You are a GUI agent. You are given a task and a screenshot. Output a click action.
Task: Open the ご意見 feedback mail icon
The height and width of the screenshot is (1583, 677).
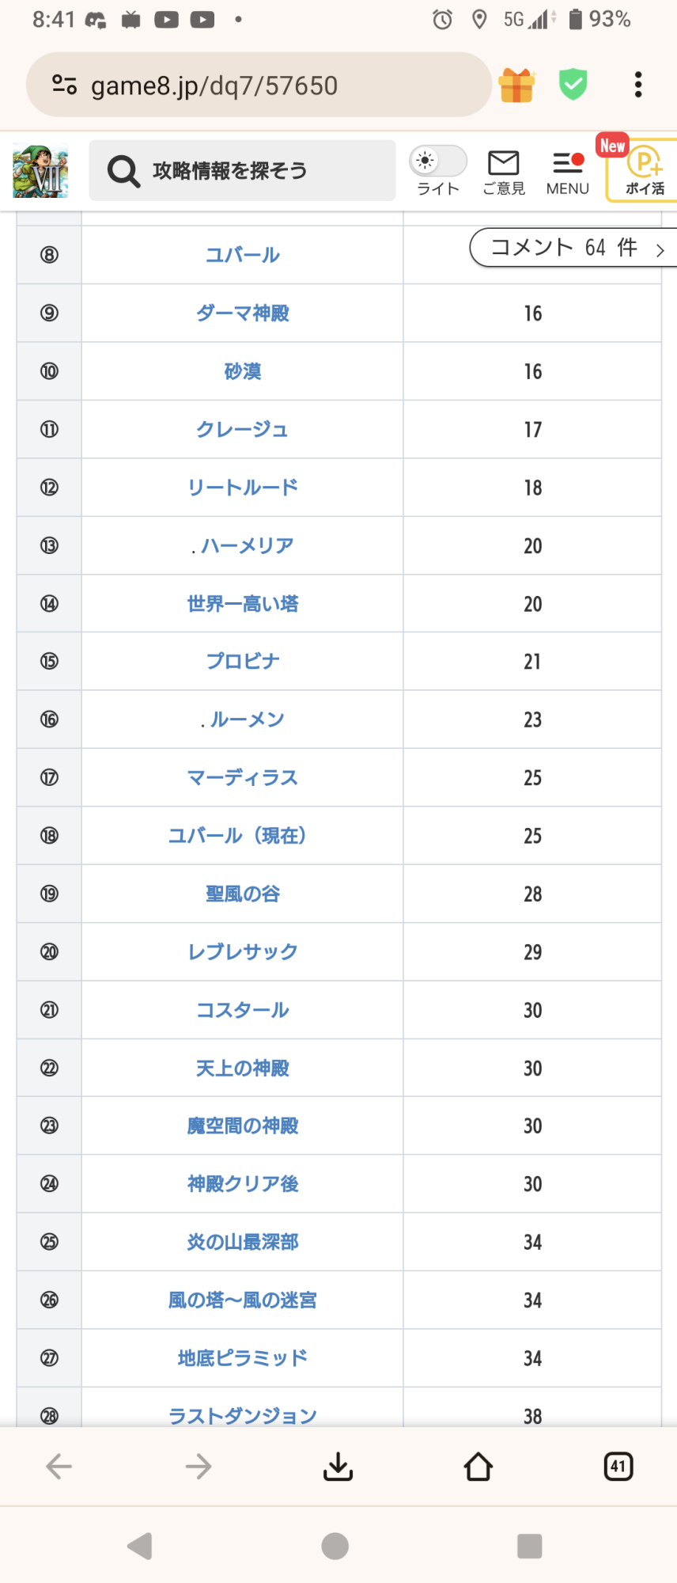pos(503,171)
